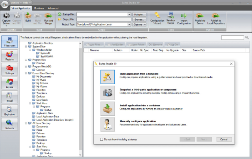Click the Startup File green icon

coord(59,14)
